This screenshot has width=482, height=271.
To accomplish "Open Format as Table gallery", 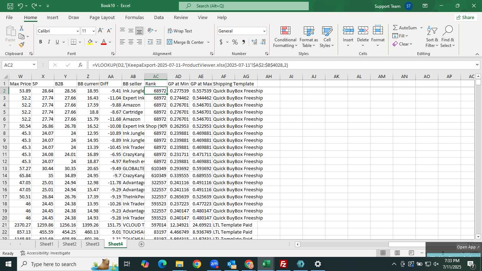I will click(309, 37).
